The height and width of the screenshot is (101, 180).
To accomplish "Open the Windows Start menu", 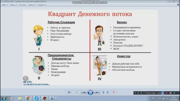I will click(x=4, y=98).
